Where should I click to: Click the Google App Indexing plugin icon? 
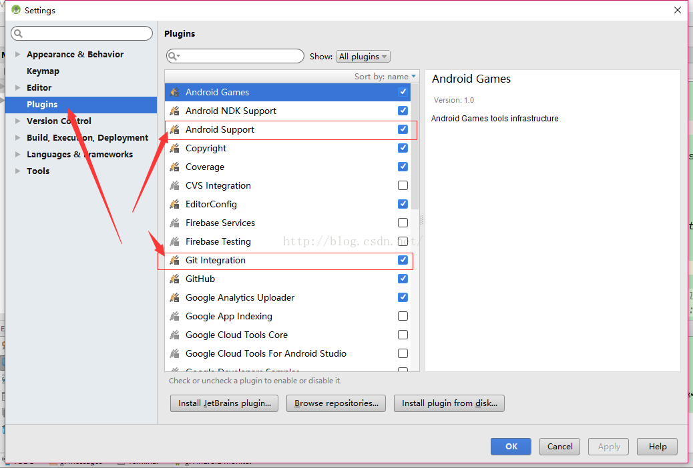click(174, 317)
